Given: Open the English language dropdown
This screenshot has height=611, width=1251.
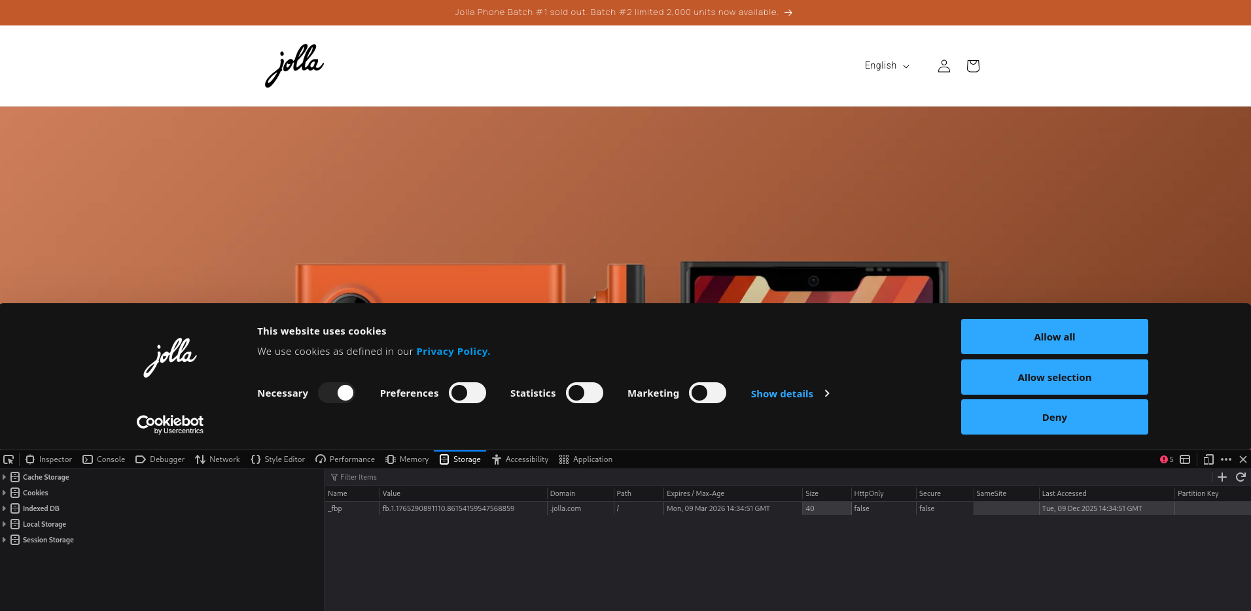Looking at the screenshot, I should coord(887,66).
